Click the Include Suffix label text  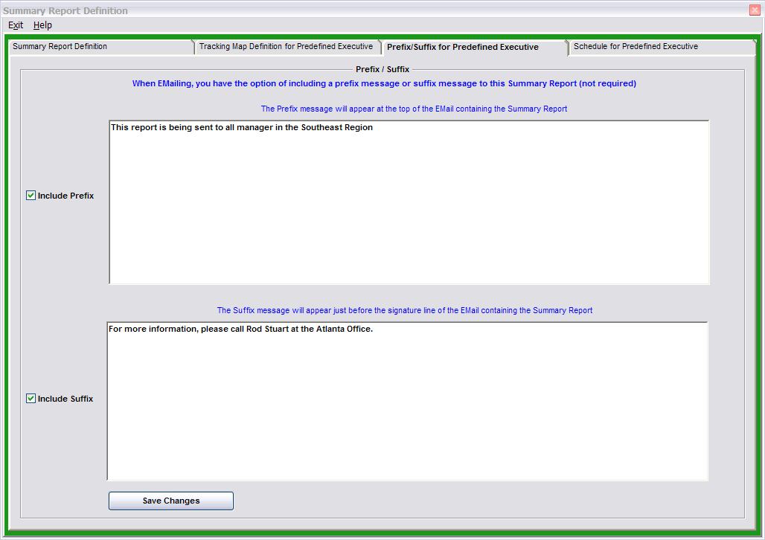point(65,399)
